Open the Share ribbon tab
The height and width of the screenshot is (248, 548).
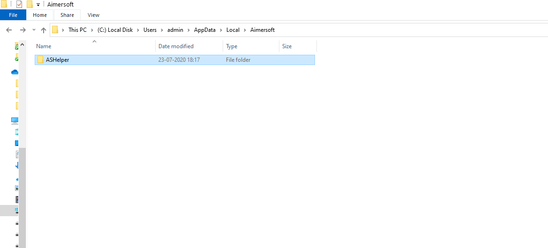67,15
